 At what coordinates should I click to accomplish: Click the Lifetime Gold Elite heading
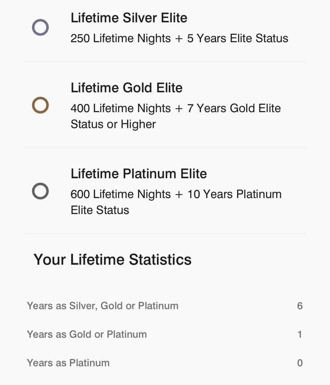pyautogui.click(x=127, y=88)
